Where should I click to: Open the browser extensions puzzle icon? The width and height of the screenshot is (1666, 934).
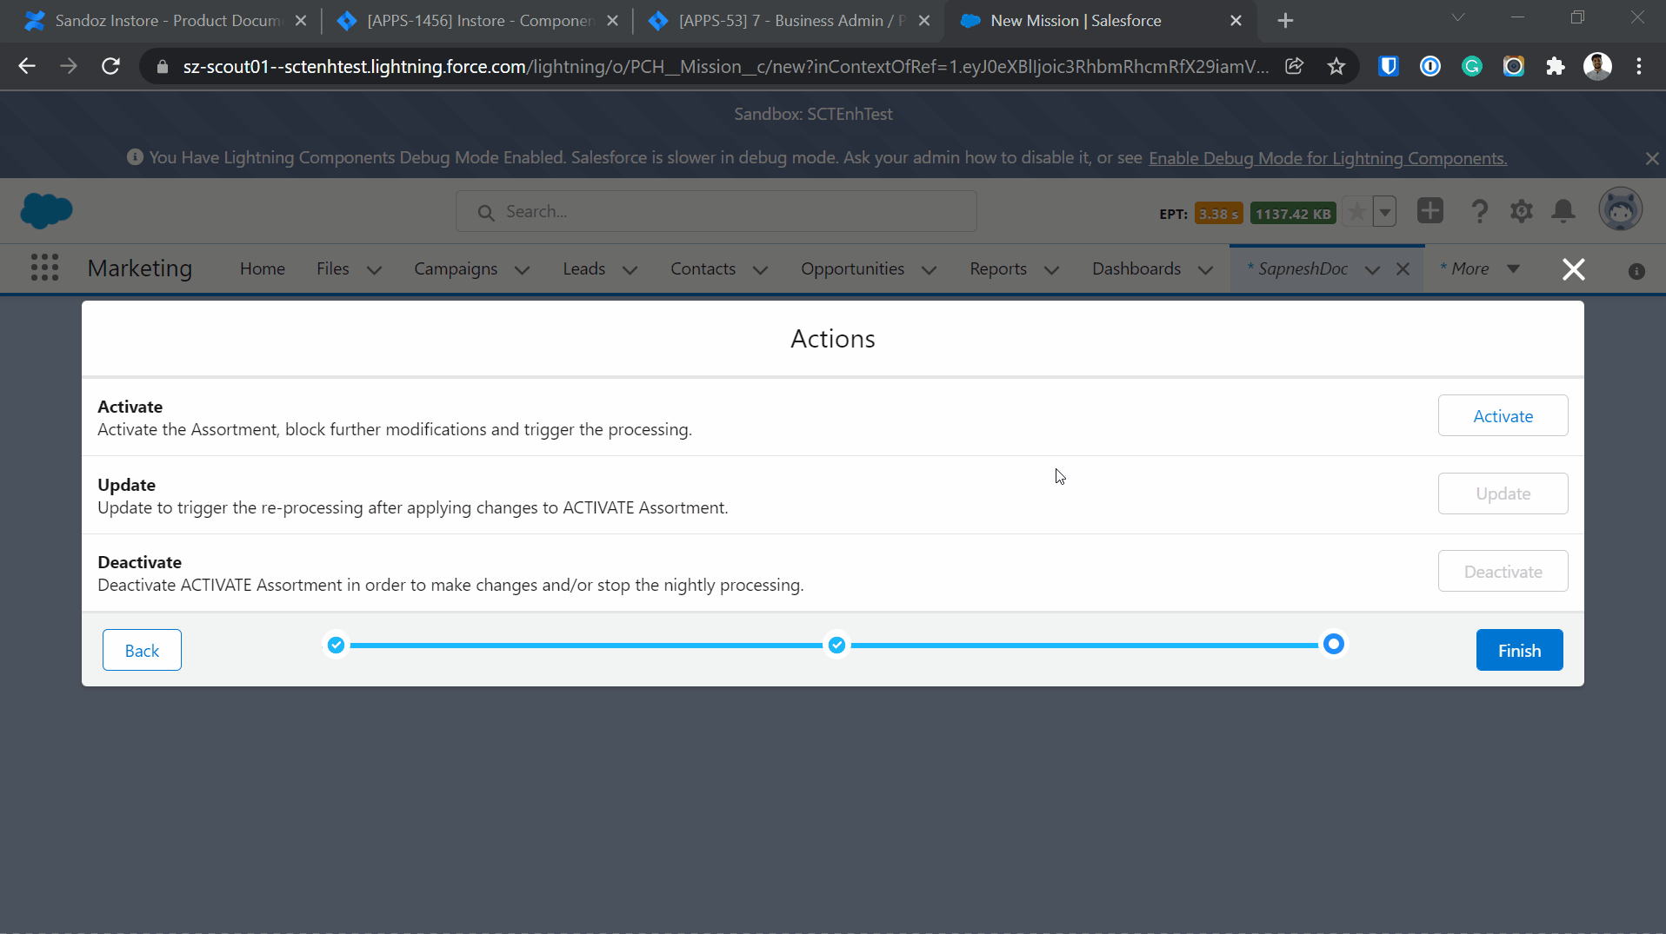point(1555,66)
